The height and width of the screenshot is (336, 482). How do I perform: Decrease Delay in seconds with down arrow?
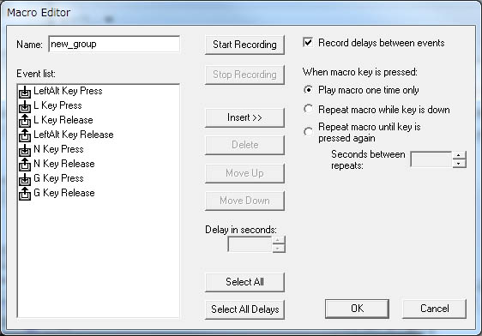coord(278,249)
